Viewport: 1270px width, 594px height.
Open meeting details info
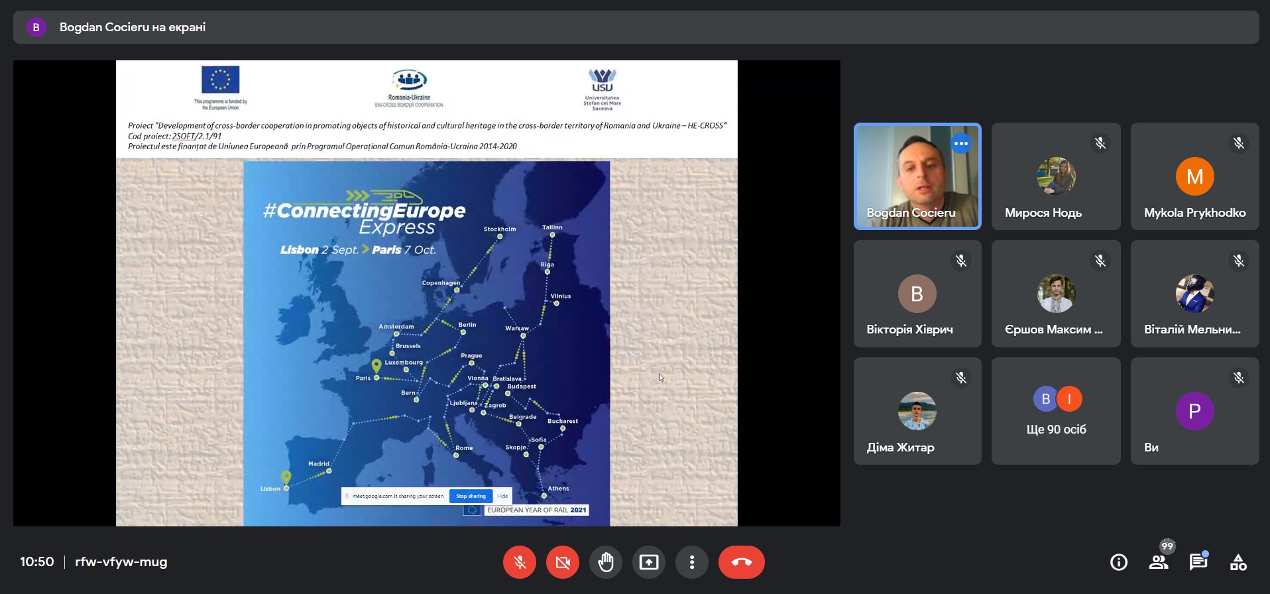coord(1119,562)
